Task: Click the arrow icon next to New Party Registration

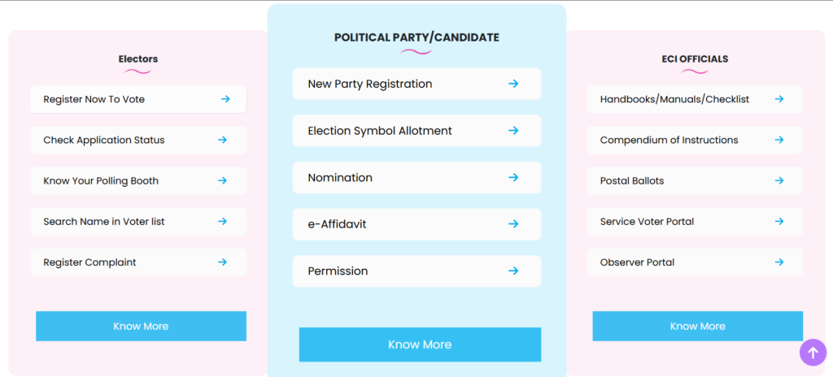Action: pyautogui.click(x=513, y=84)
